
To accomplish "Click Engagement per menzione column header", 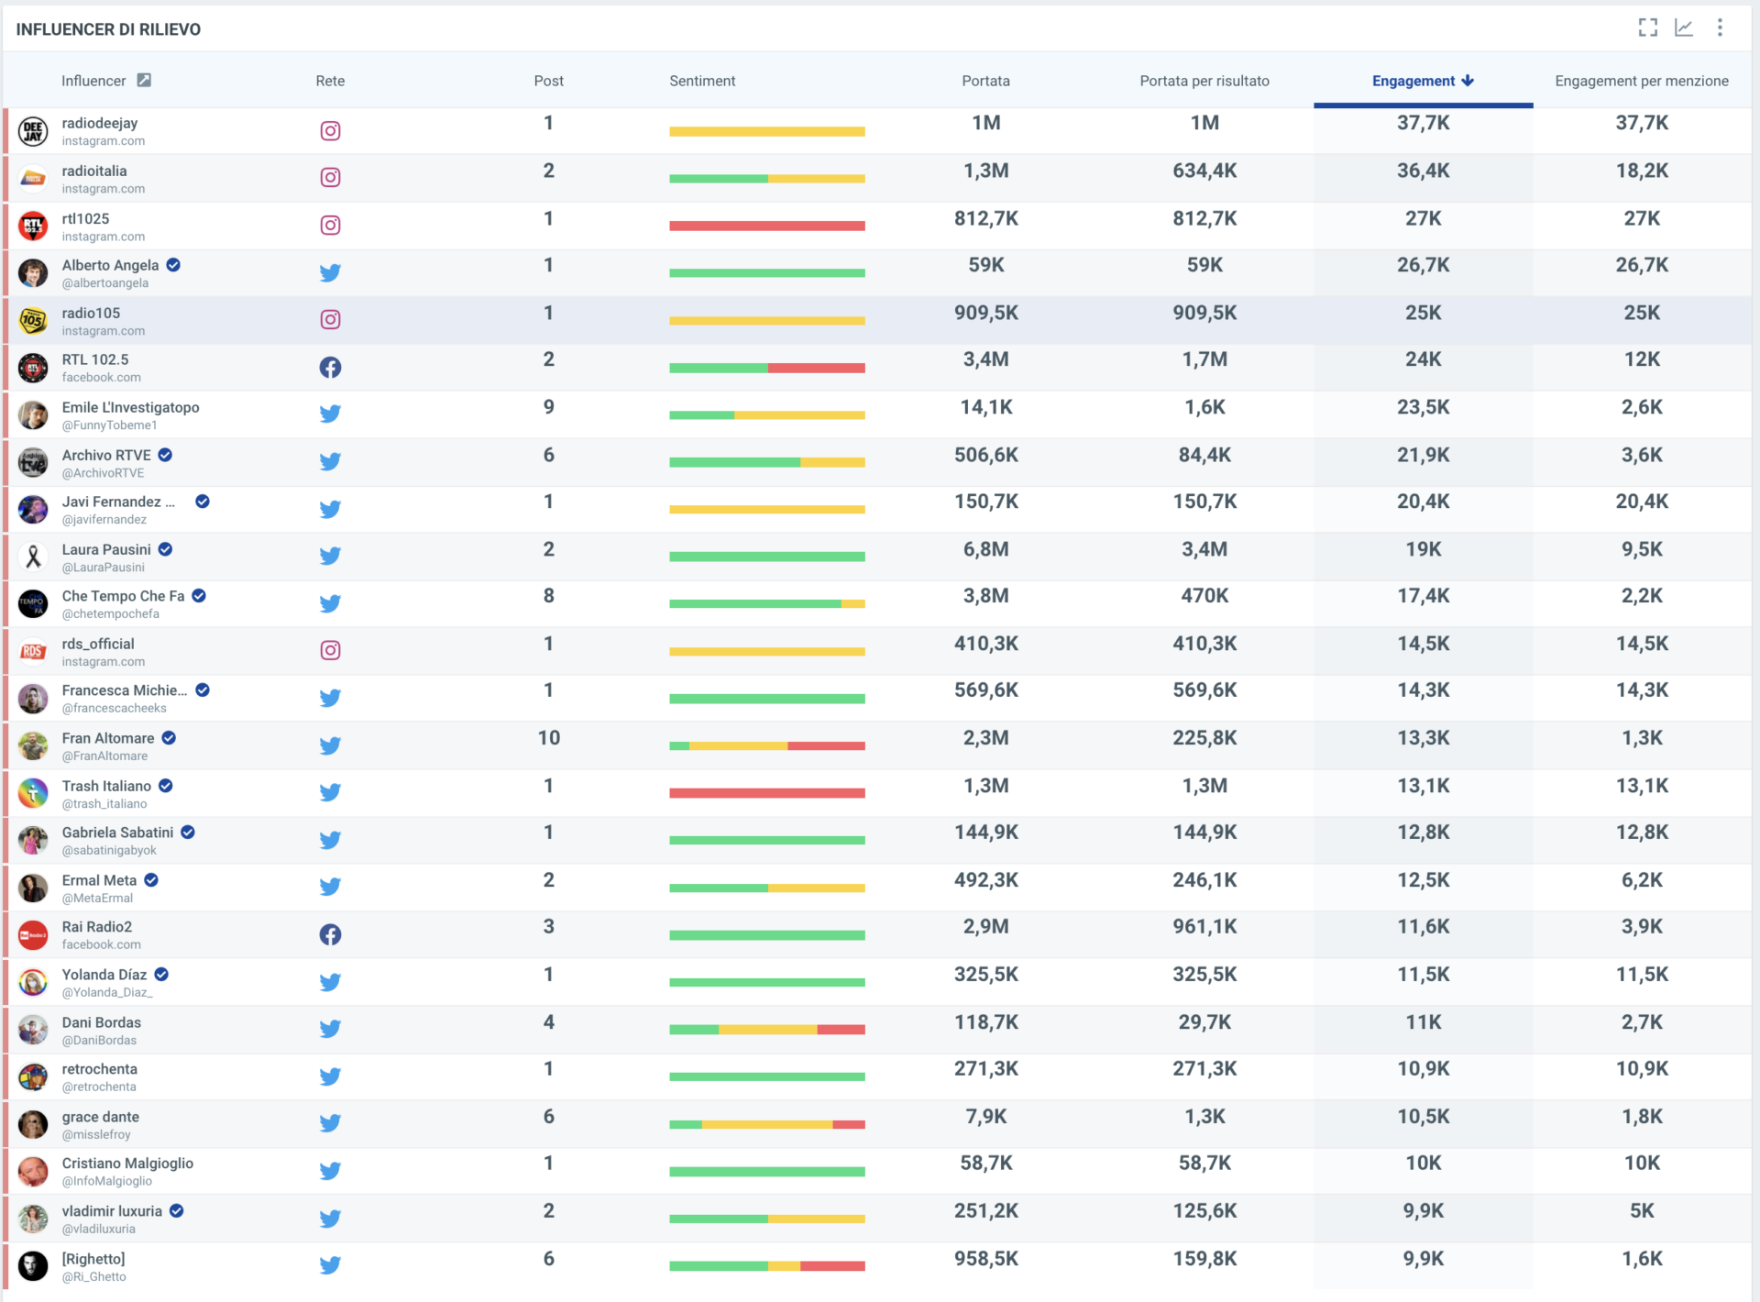I will [1637, 83].
